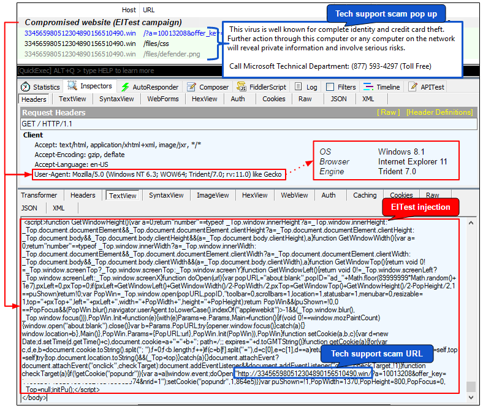483x408 pixels.
Task: Click the response text vertical scrollbar
Action: pyautogui.click(x=470, y=307)
